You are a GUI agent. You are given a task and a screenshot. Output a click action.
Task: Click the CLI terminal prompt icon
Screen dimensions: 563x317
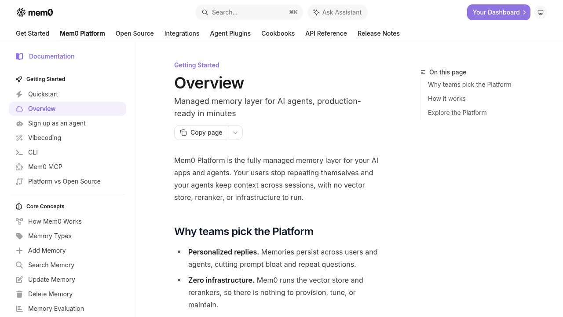pyautogui.click(x=19, y=152)
